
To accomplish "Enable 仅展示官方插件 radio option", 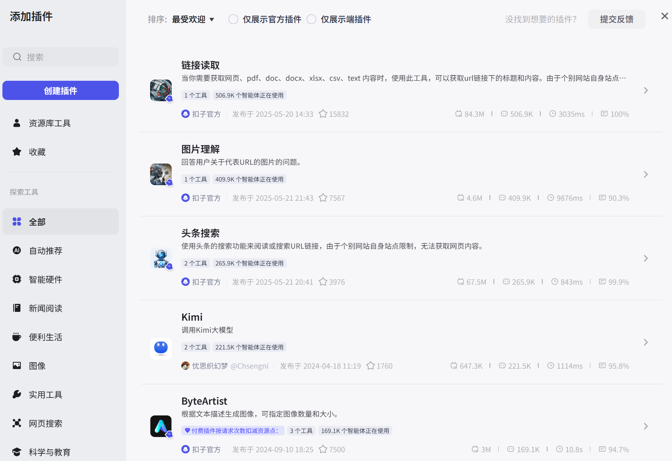I will (x=233, y=19).
